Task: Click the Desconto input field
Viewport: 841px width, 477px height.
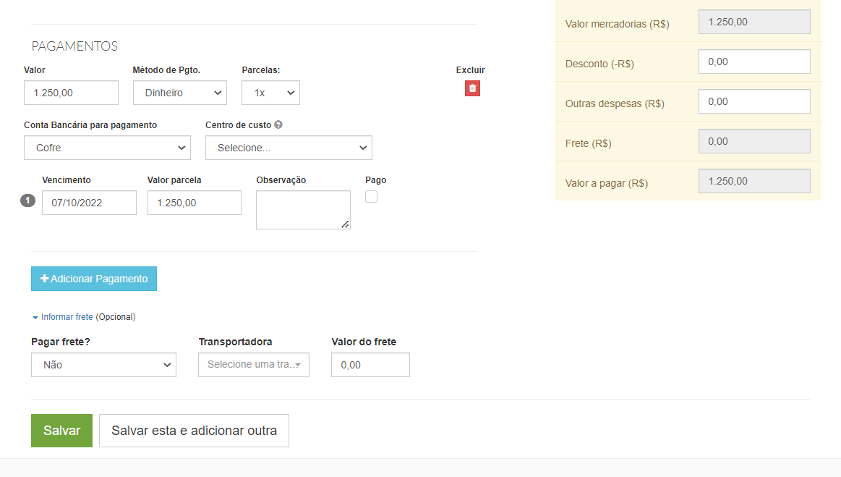Action: 754,62
